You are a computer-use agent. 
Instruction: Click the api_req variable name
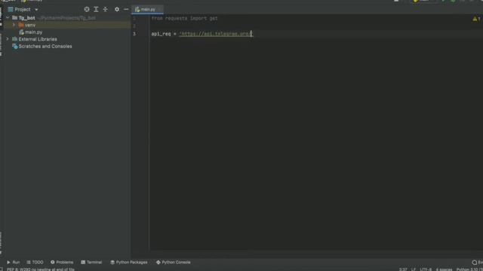(x=161, y=34)
